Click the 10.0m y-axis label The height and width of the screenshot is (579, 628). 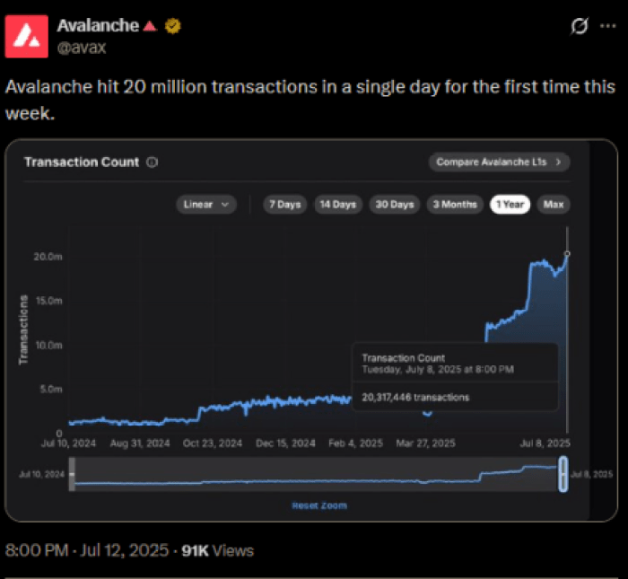[48, 345]
